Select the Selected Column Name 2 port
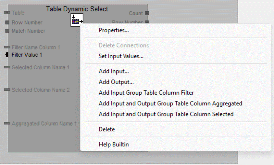Image resolution: width=274 pixels, height=165 pixels. [x=7, y=90]
